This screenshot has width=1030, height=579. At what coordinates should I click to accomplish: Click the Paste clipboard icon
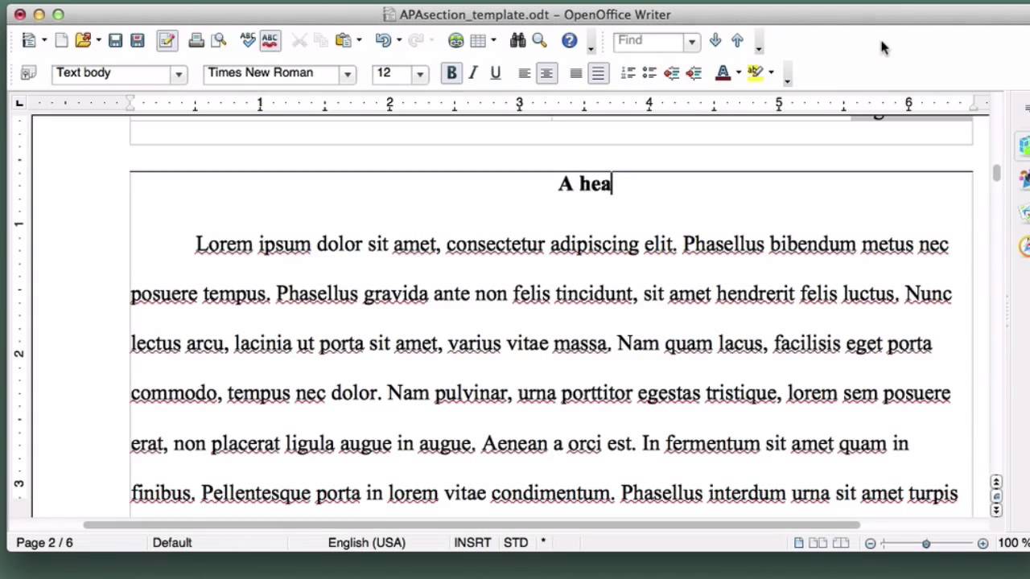point(344,40)
